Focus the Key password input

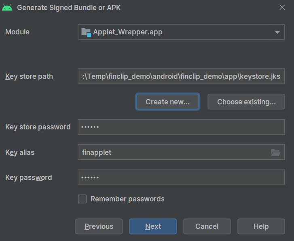181,178
